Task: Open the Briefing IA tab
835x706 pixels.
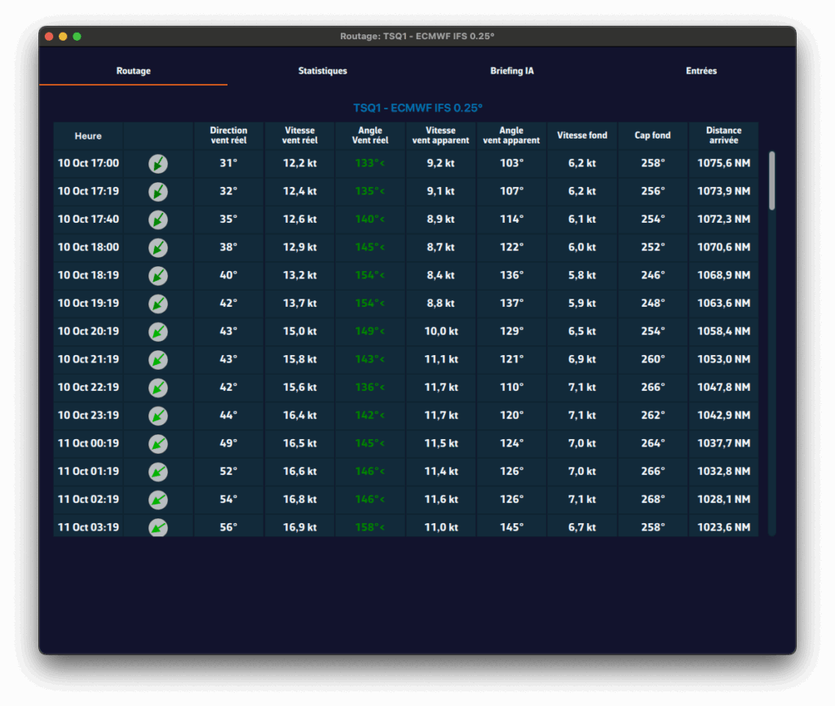Action: 512,71
